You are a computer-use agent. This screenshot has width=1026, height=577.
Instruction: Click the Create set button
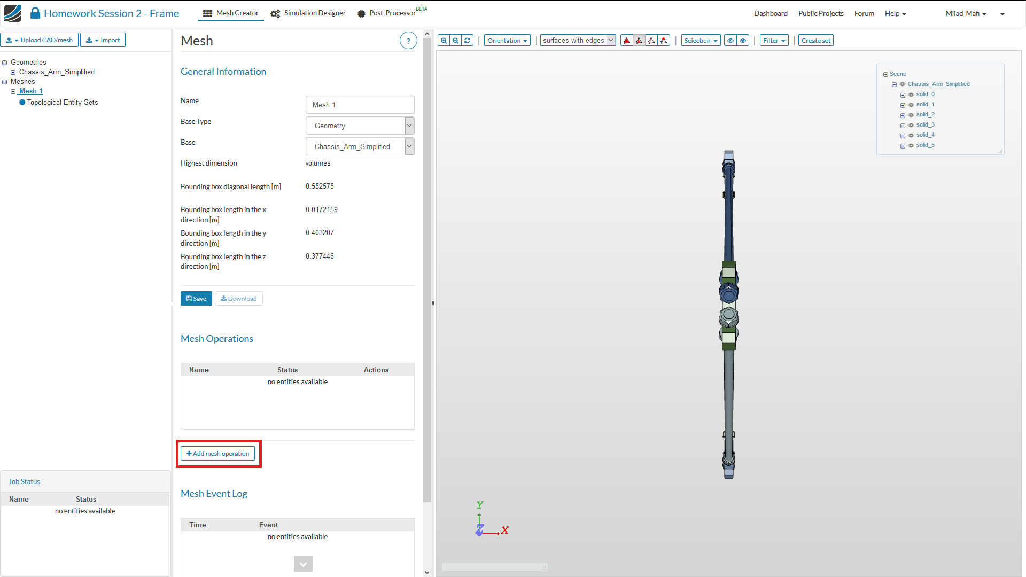pyautogui.click(x=815, y=41)
